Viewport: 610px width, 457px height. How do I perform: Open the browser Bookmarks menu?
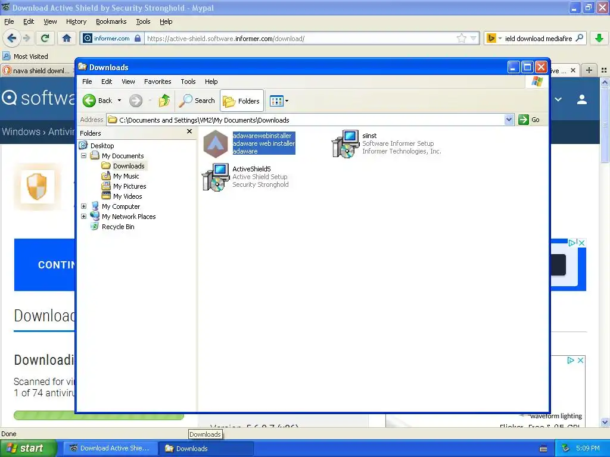(111, 21)
